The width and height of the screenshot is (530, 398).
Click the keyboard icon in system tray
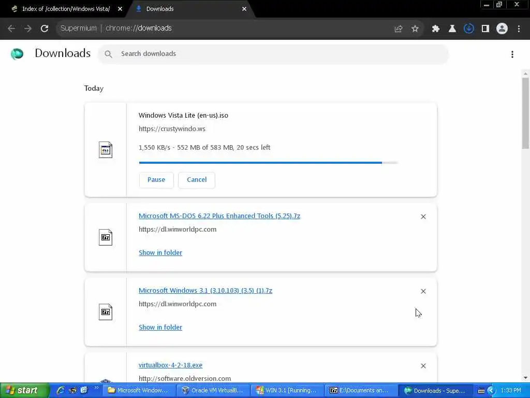[x=481, y=391]
